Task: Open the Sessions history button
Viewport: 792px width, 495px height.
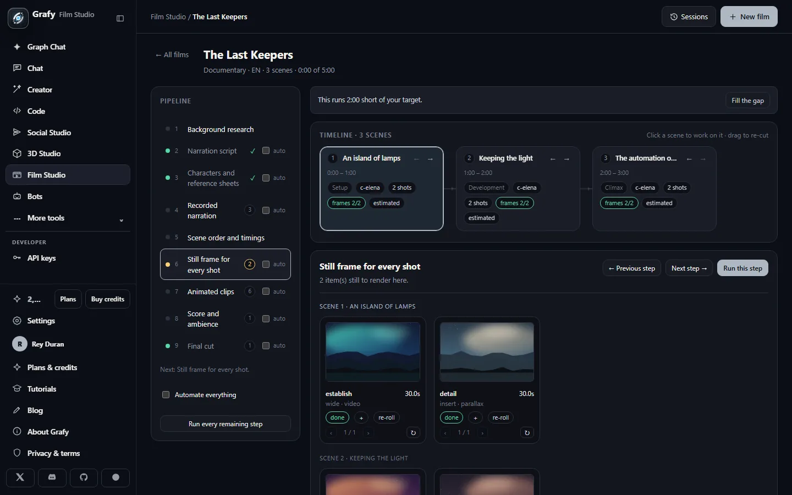Action: pyautogui.click(x=689, y=16)
